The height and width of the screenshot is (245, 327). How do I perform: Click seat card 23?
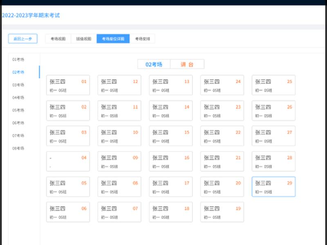pyautogui.click(x=222, y=111)
